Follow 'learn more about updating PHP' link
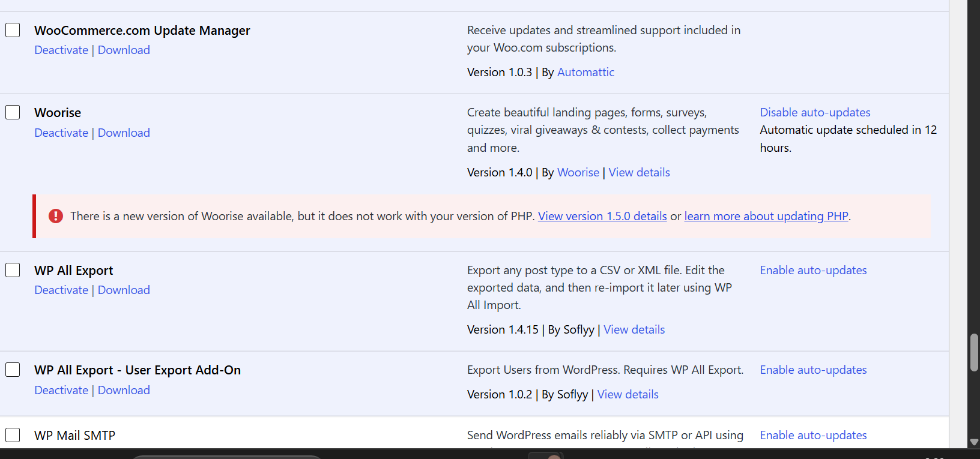The width and height of the screenshot is (980, 459). pos(766,216)
